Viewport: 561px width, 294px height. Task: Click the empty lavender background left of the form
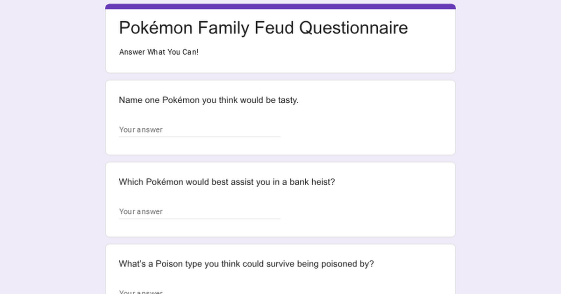(x=51, y=149)
